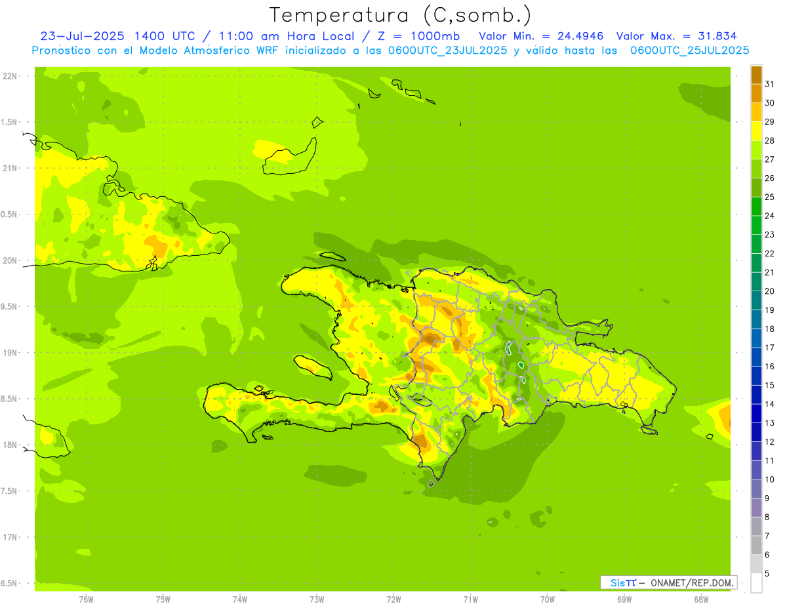Click the color bar segment between 22 and 23

(756, 244)
